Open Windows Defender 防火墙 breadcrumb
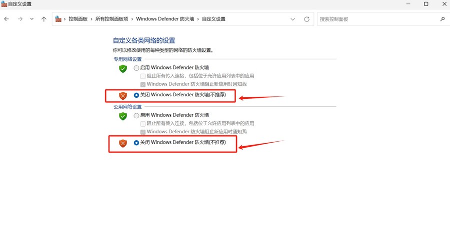Image resolution: width=450 pixels, height=244 pixels. 165,19
